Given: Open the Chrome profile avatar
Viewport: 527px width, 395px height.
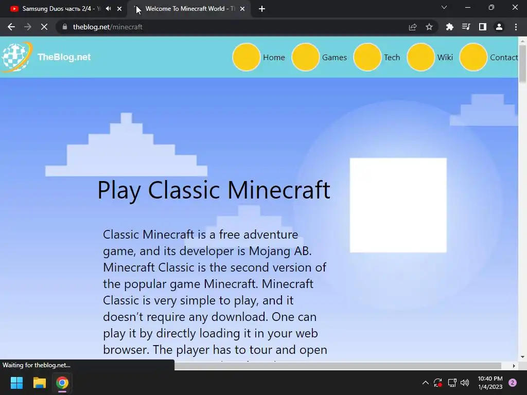Looking at the screenshot, I should pyautogui.click(x=499, y=27).
